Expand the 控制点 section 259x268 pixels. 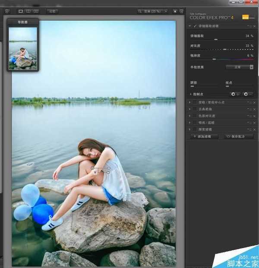[x=191, y=94]
